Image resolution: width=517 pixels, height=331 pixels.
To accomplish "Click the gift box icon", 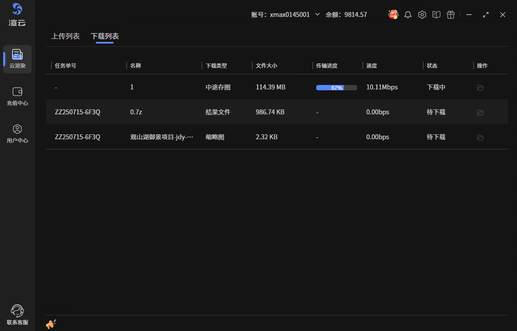I will tap(451, 15).
